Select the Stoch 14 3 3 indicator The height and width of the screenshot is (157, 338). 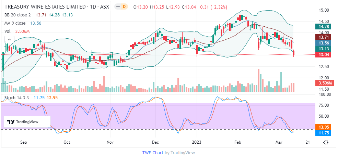(17, 98)
